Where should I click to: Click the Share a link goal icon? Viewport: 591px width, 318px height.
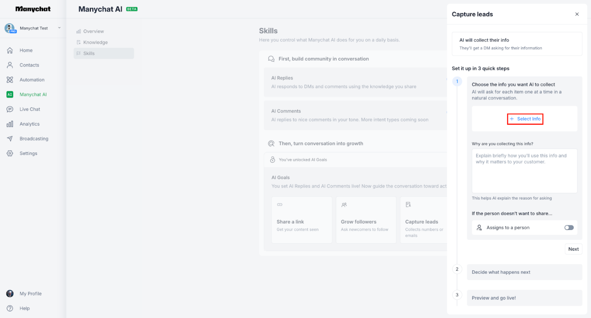280,204
